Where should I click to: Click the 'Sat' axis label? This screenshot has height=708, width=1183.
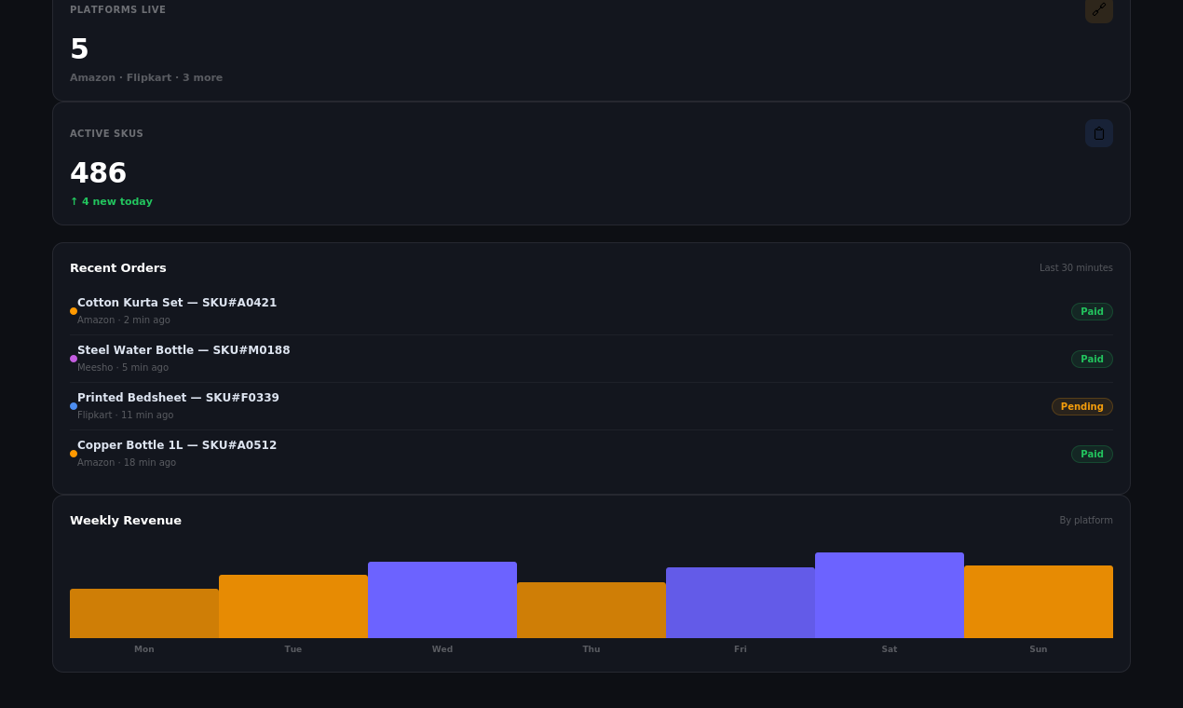point(890,649)
